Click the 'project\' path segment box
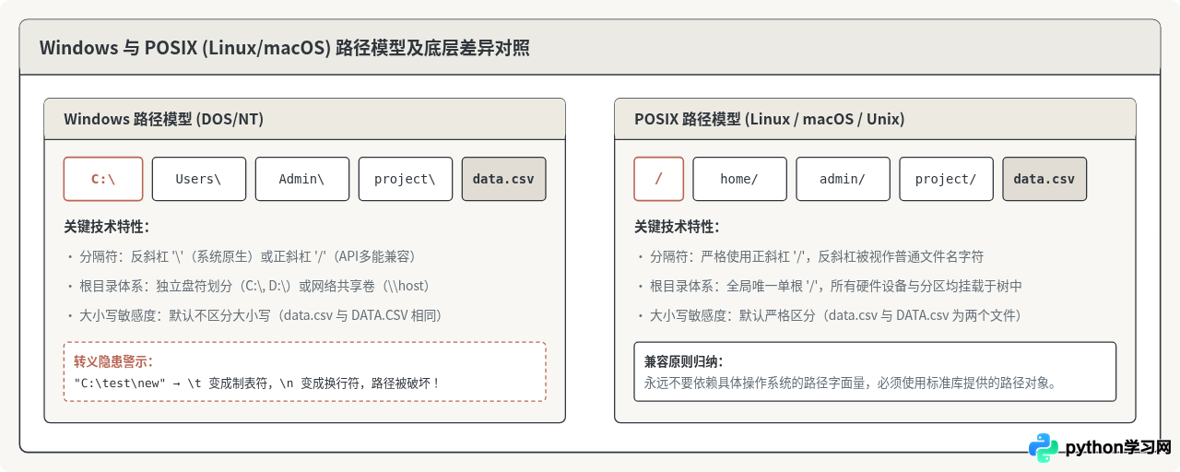This screenshot has width=1180, height=472. click(x=406, y=179)
